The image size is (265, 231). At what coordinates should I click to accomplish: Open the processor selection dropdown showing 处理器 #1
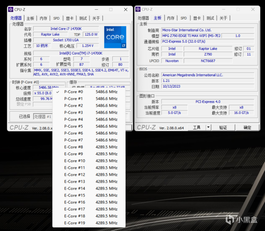(43, 116)
